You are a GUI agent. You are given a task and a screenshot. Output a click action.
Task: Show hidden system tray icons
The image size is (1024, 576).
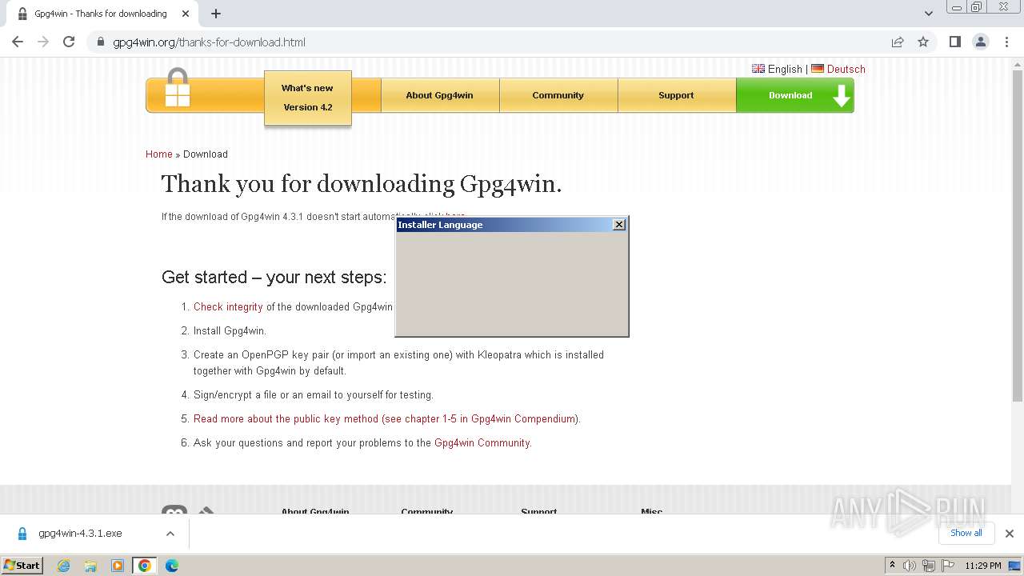click(x=892, y=566)
